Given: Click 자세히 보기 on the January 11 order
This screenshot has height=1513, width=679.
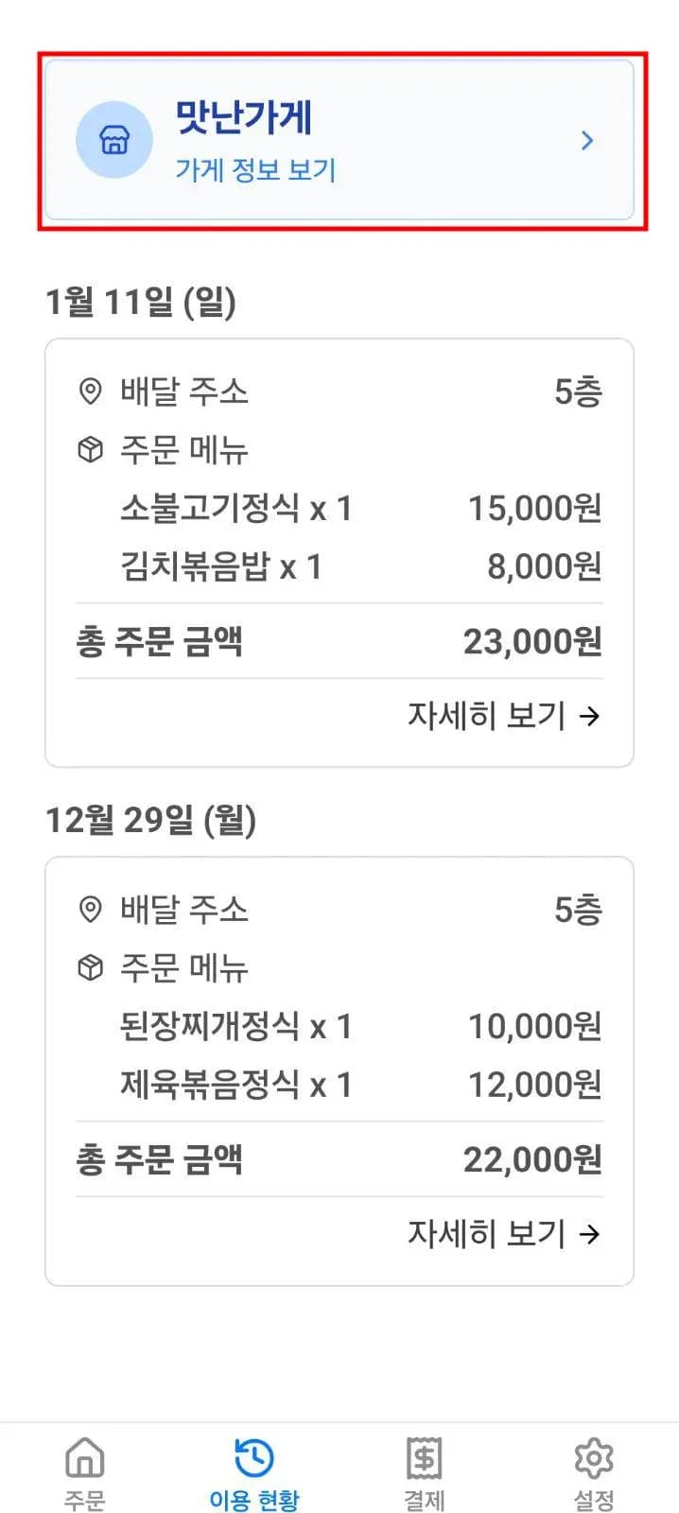Looking at the screenshot, I should (488, 717).
